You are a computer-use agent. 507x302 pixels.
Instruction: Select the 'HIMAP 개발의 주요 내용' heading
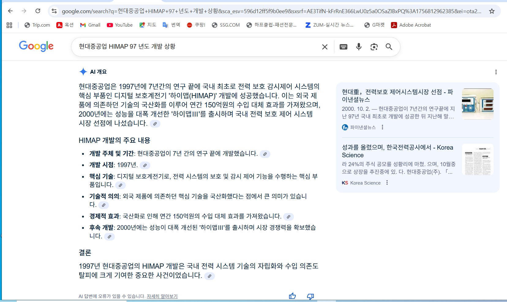coord(115,140)
